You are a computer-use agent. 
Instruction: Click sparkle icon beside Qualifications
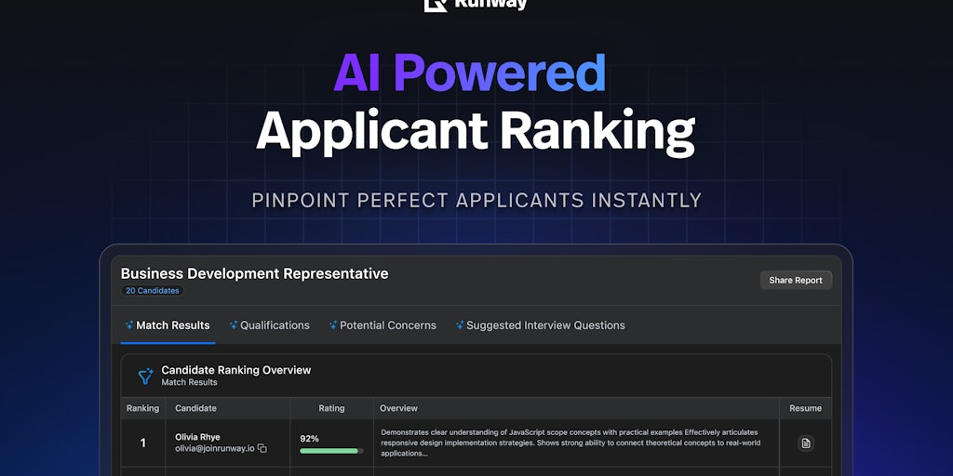click(234, 324)
